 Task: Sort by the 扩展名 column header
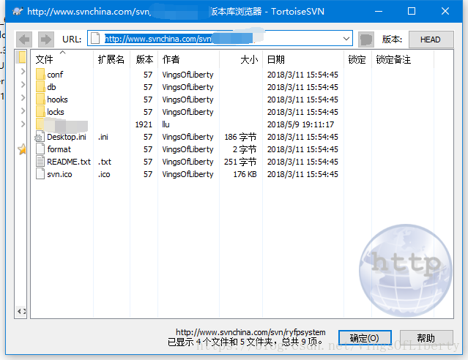pos(111,59)
